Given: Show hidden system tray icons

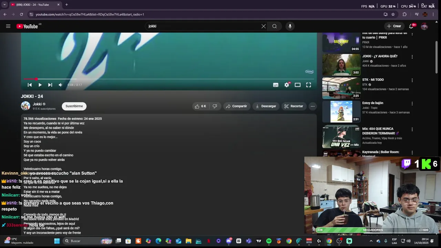Looking at the screenshot, I should pyautogui.click(x=371, y=241).
